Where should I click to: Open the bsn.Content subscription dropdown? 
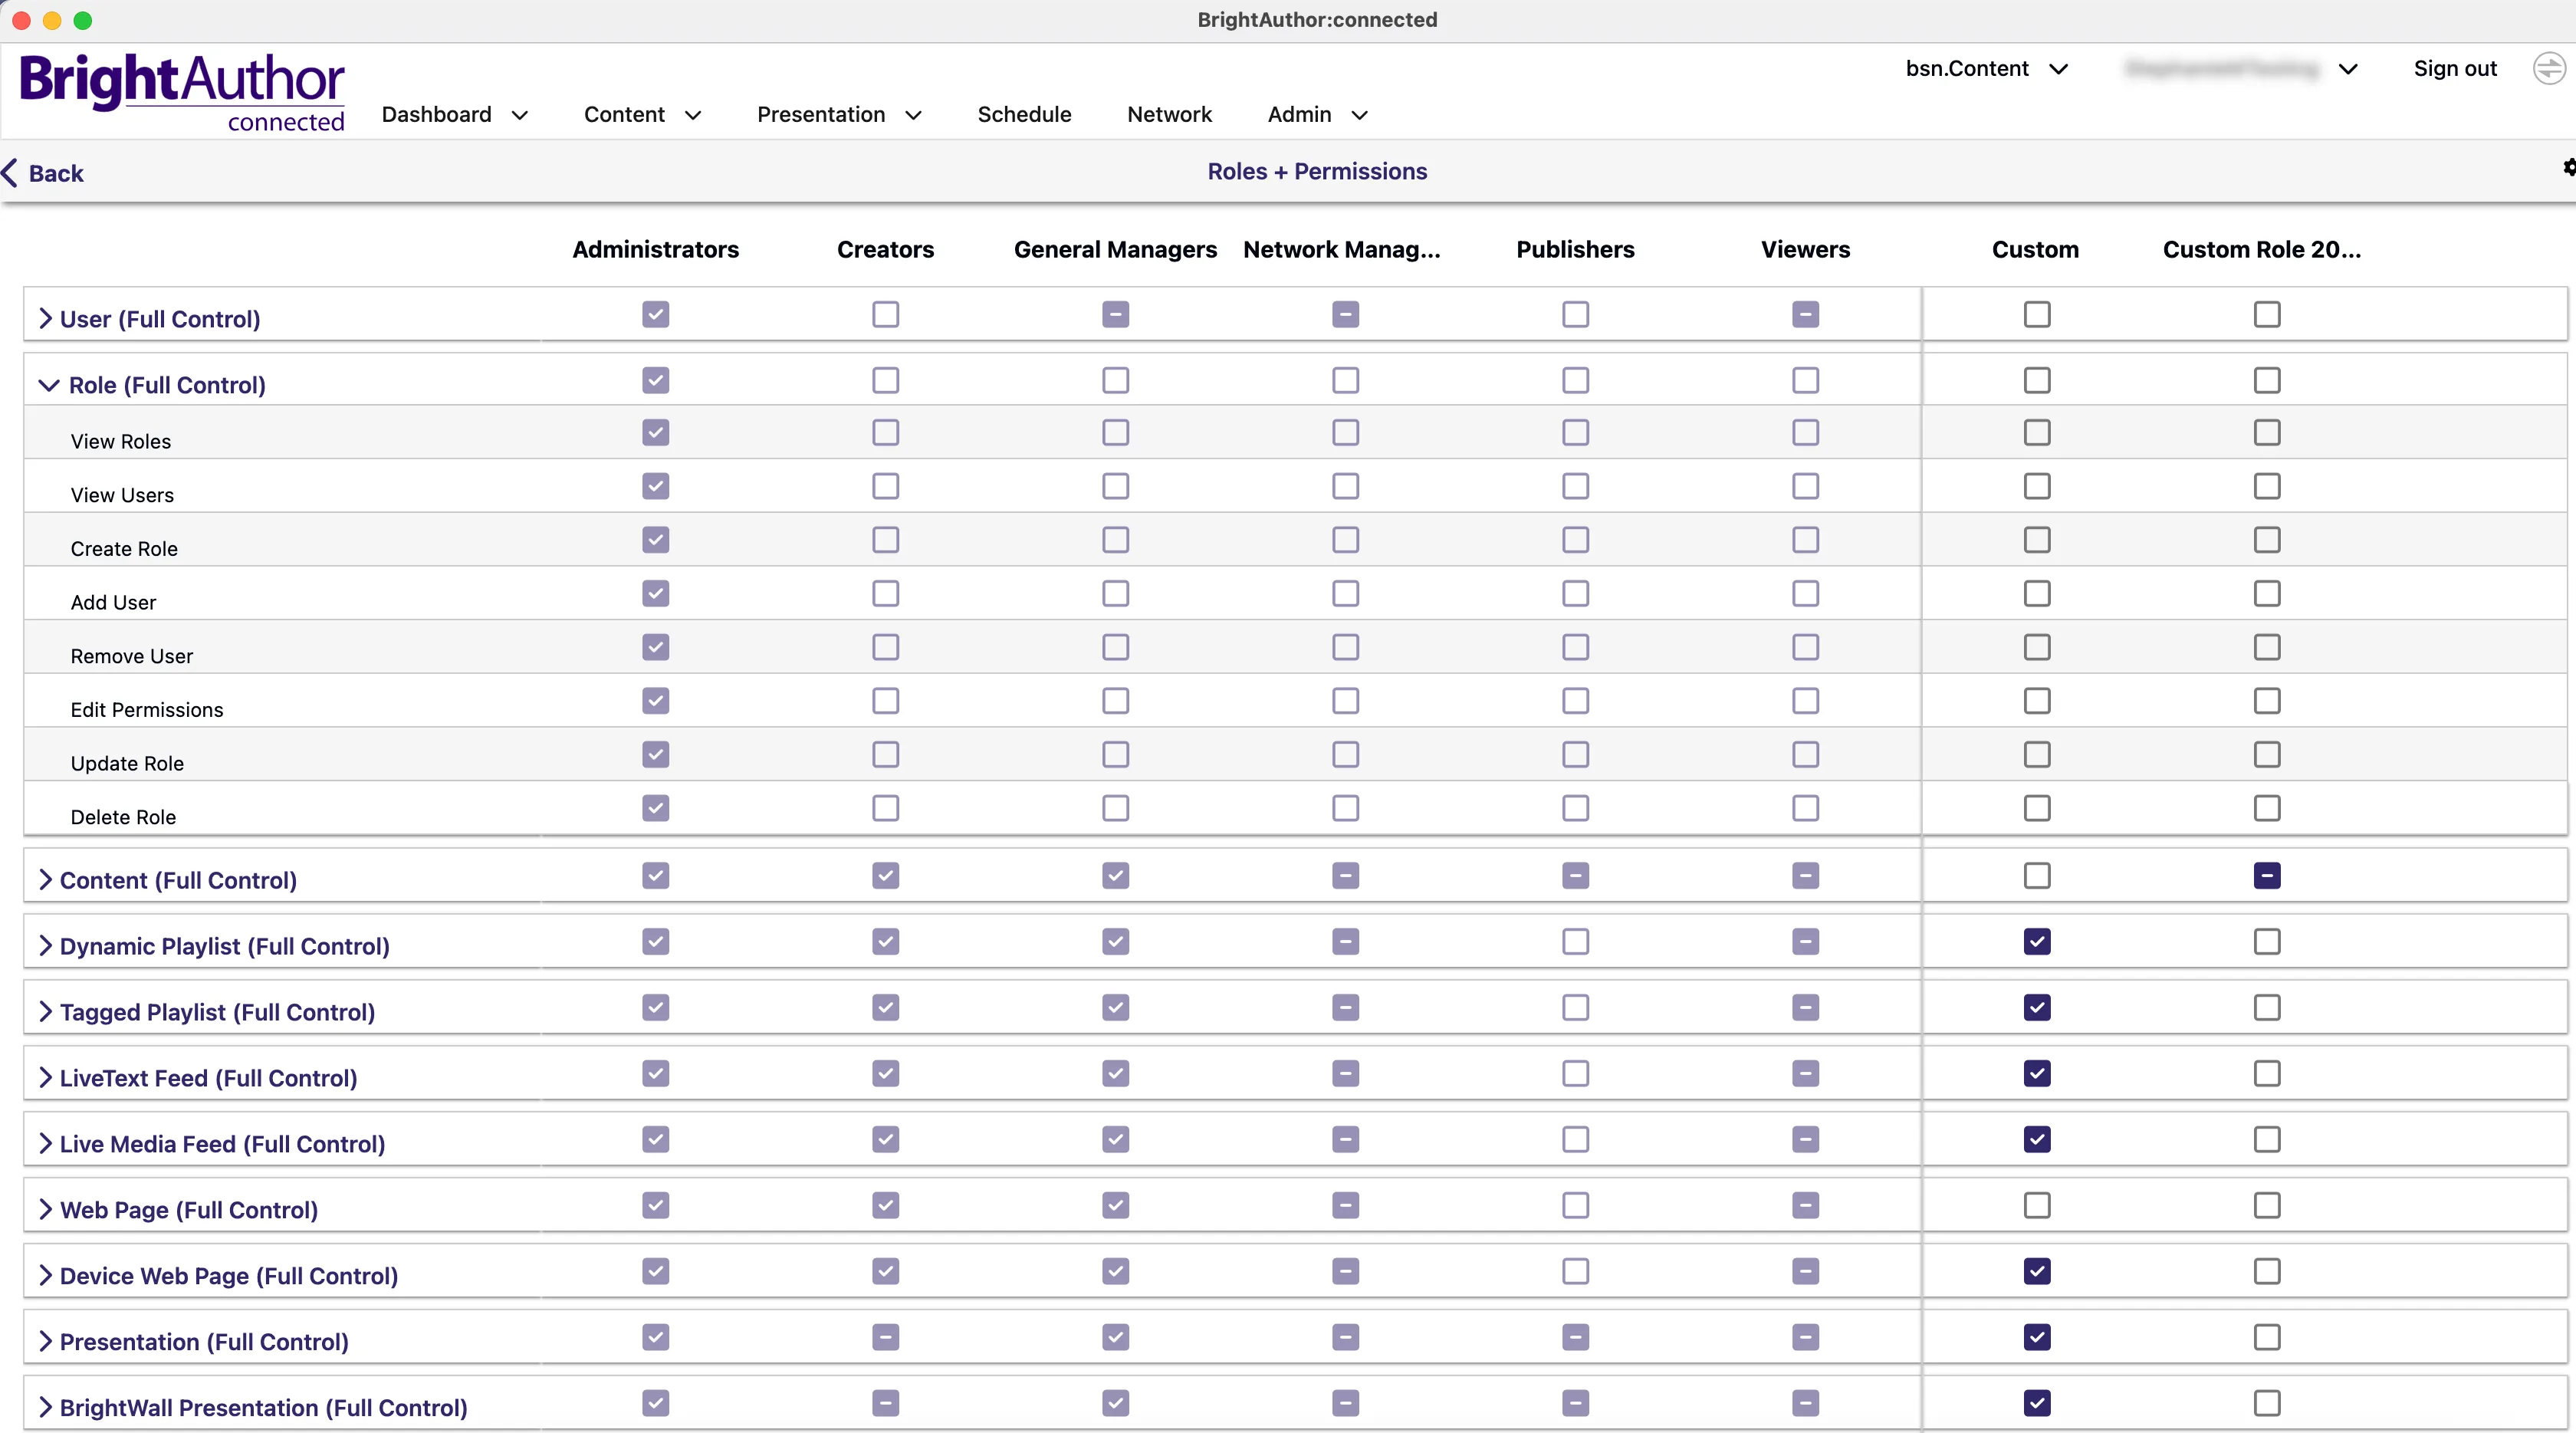(x=1987, y=69)
